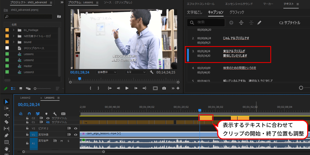Screen dimensions: 310x155
Task: Open the 1/2 playback resolution dropdown
Action: [x=136, y=72]
